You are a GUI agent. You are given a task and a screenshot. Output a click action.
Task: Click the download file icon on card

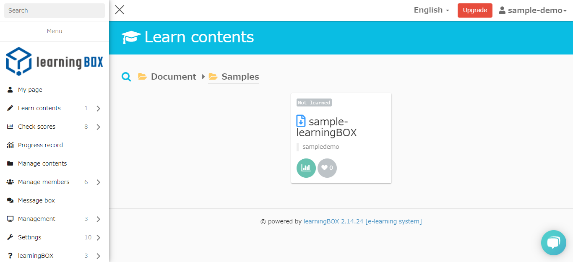pyautogui.click(x=301, y=121)
